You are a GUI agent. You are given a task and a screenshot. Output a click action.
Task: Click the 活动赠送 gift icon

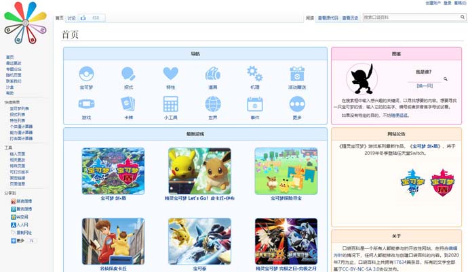[296, 74]
